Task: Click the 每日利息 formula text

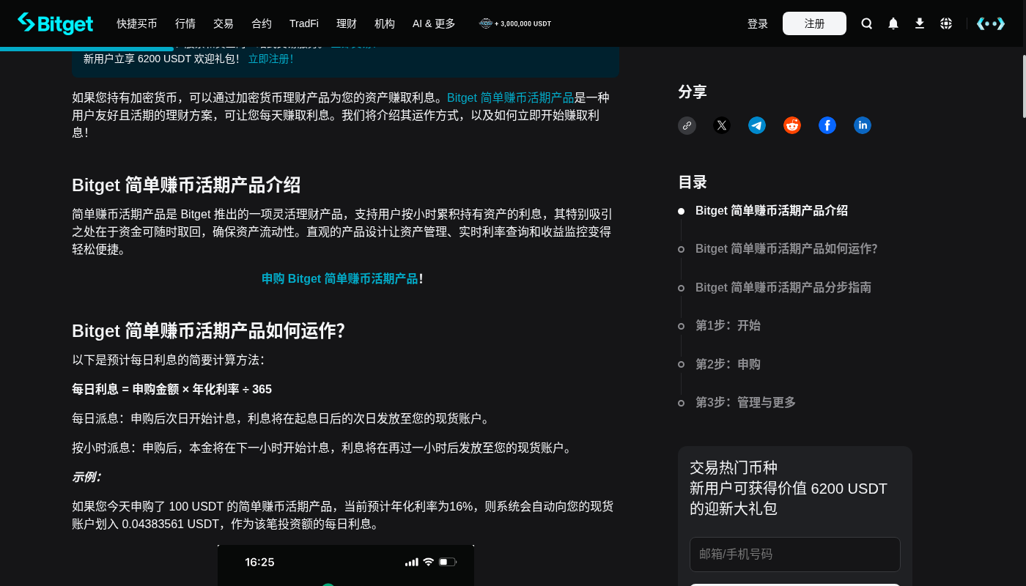Action: (171, 389)
